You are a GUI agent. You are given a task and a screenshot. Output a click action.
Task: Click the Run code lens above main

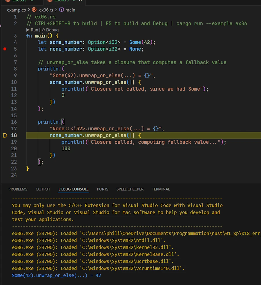click(32, 30)
